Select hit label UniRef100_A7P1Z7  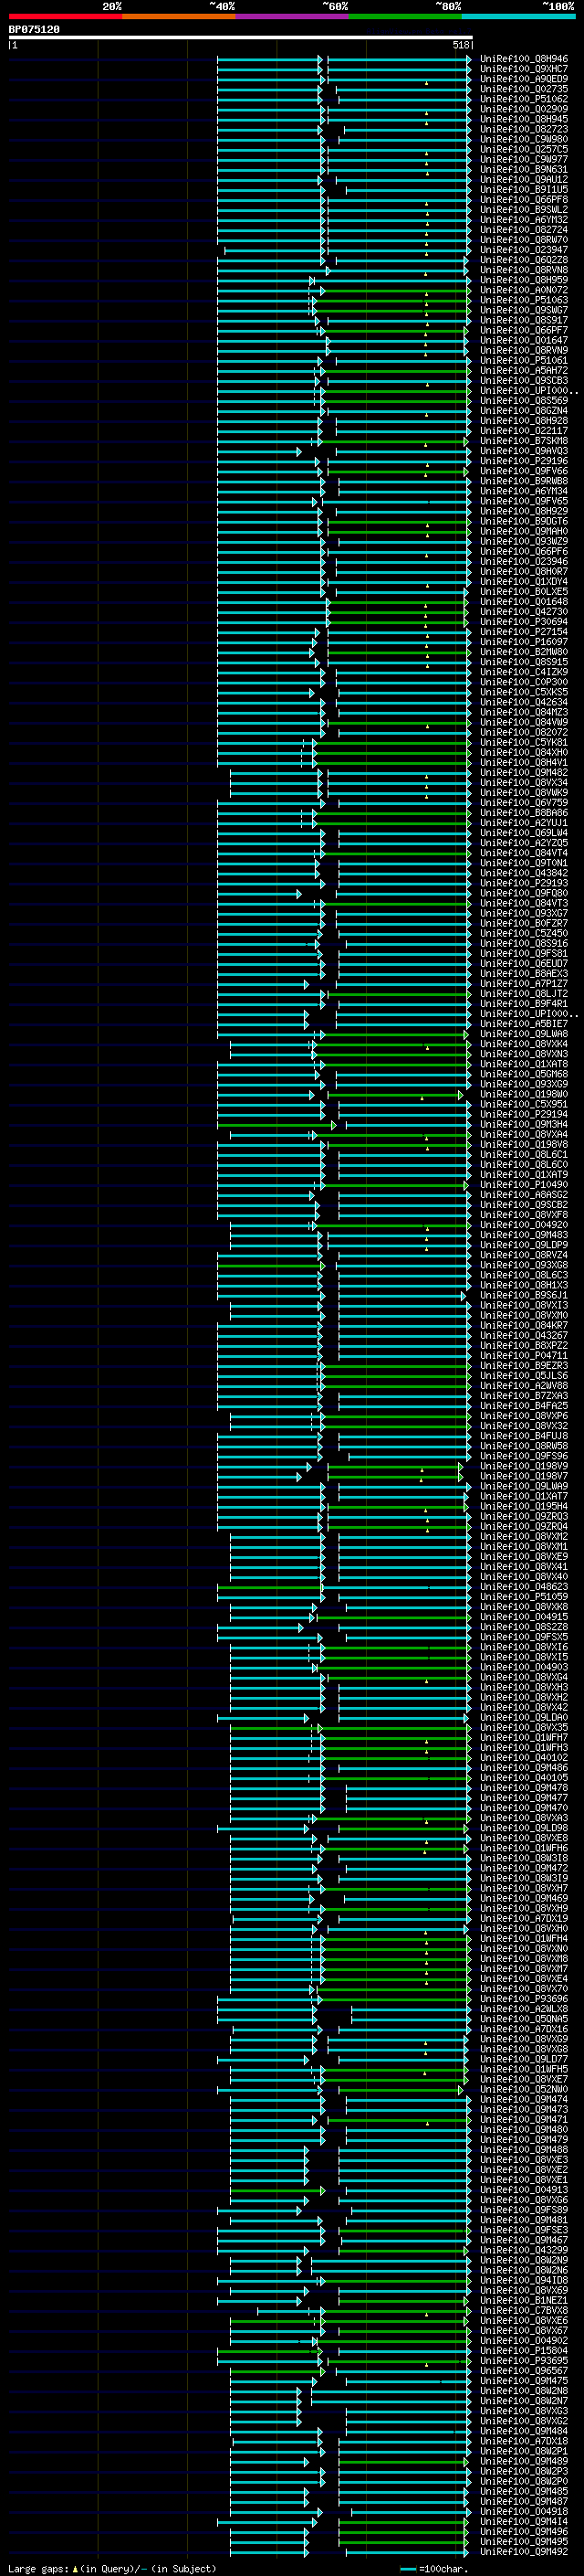tap(524, 983)
